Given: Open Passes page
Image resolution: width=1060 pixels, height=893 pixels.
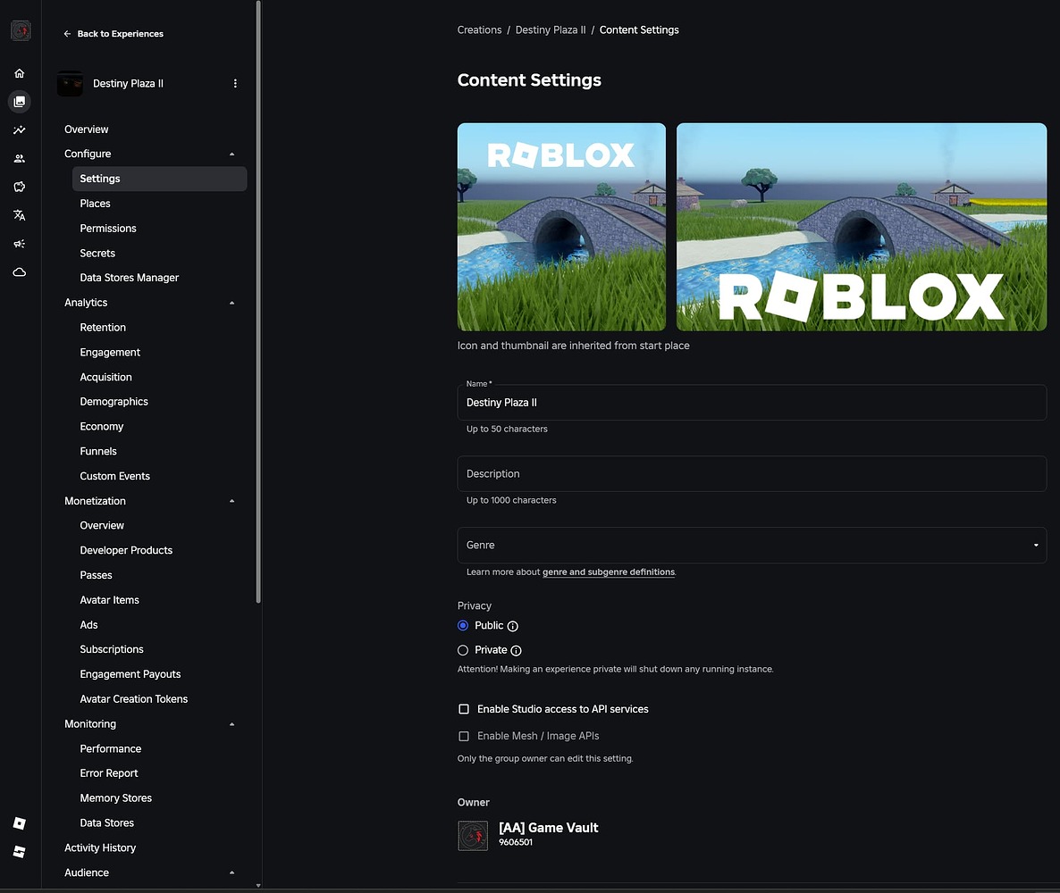Looking at the screenshot, I should pyautogui.click(x=96, y=575).
